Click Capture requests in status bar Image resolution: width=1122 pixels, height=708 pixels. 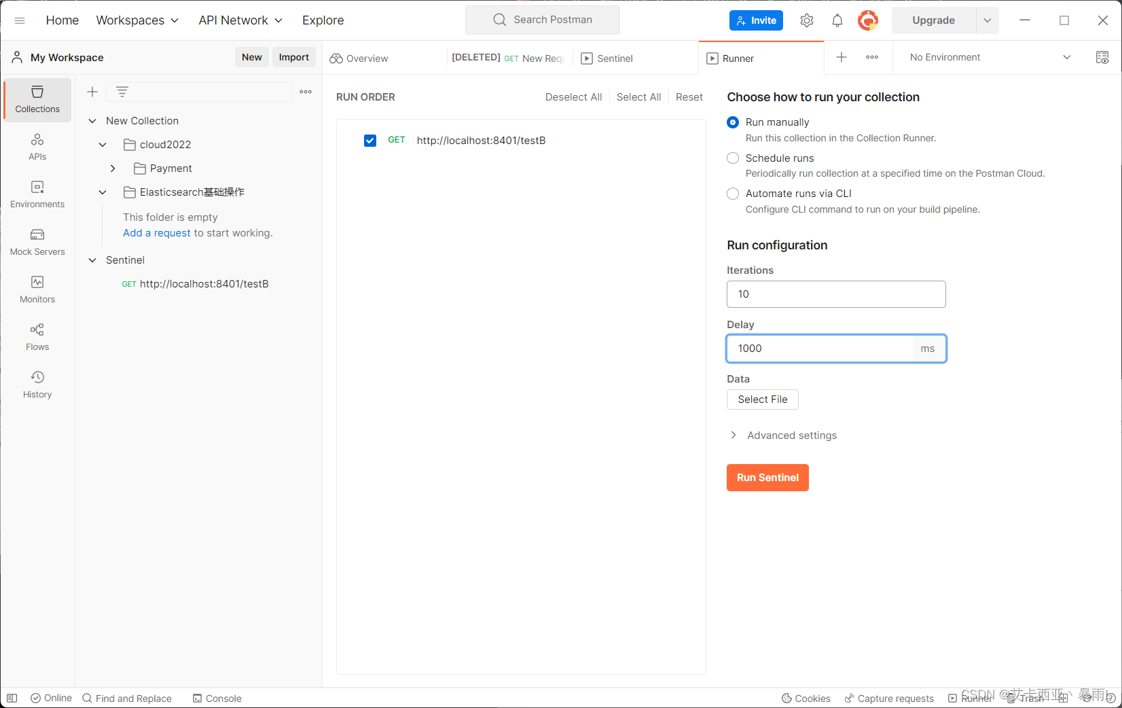[889, 698]
